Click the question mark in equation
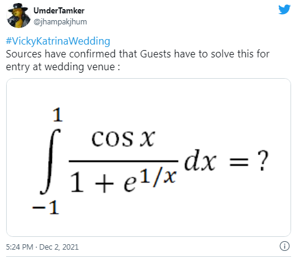296x257 pixels. coord(262,161)
